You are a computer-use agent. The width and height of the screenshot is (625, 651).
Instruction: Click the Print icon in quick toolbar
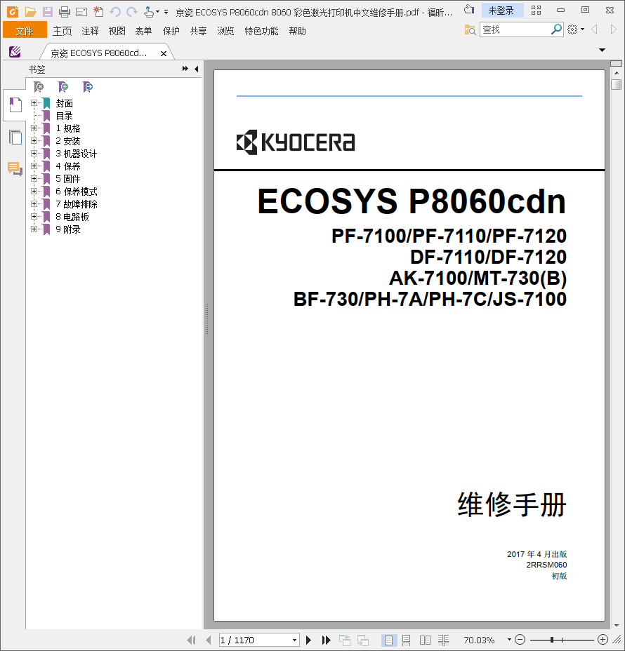65,12
